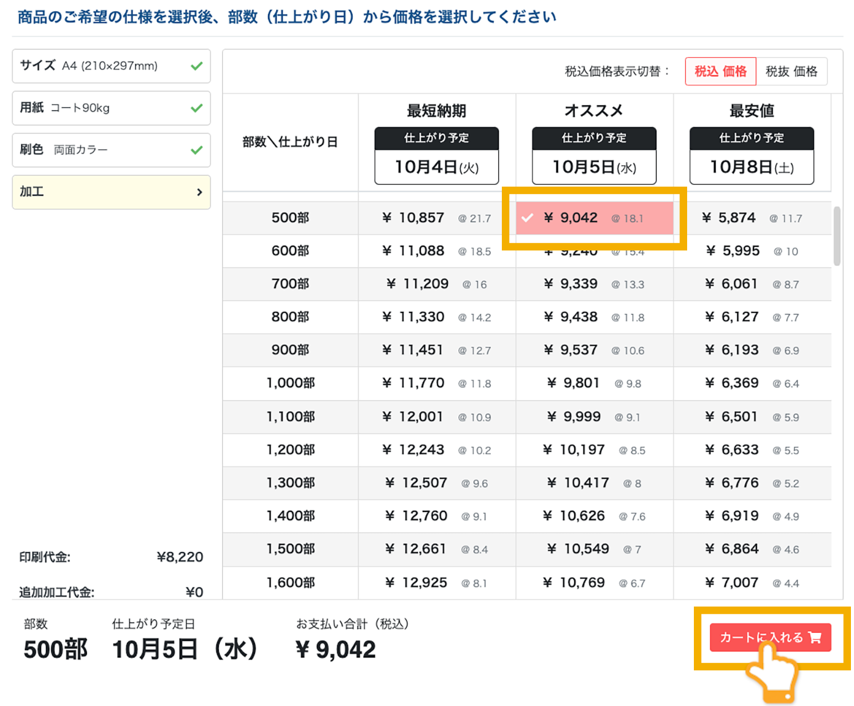Click 仕上がり予定 10月8日(土) date badge
Image resolution: width=854 pixels, height=706 pixels.
(x=751, y=155)
